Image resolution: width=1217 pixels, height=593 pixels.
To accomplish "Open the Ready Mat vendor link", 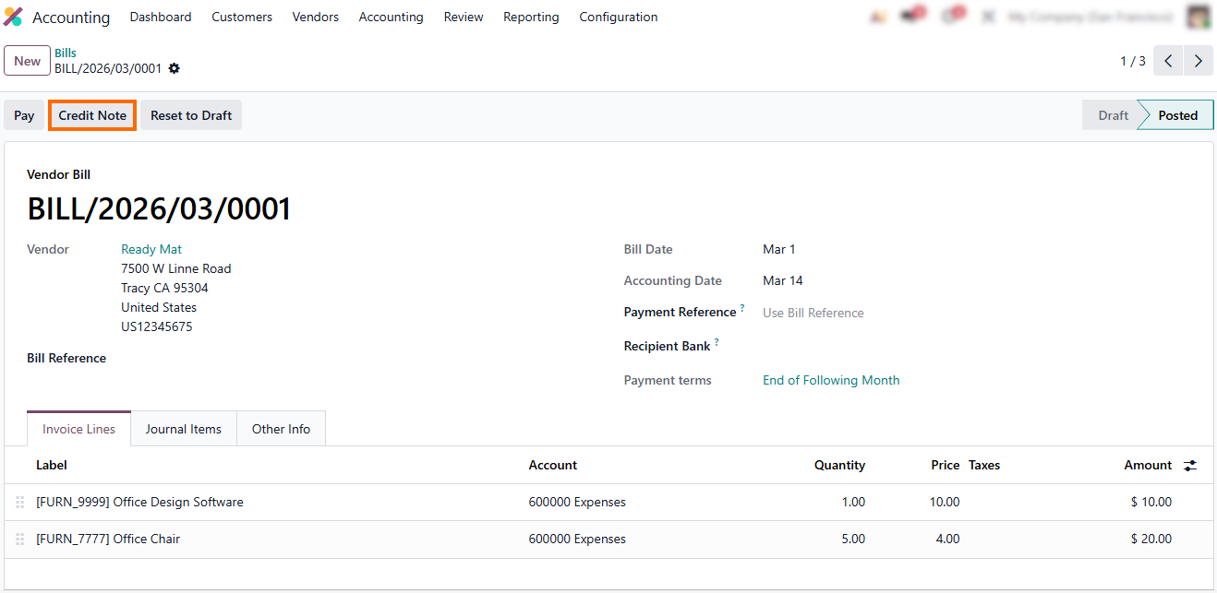I will click(151, 249).
